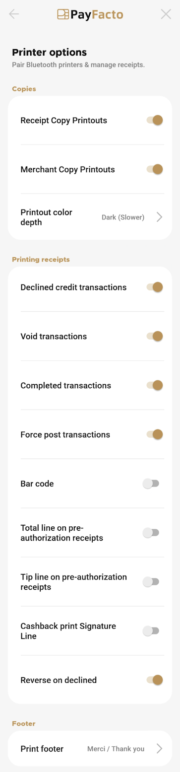Screen dimensions: 180x772
Task: Switch off Void transactions receipts
Action: click(155, 336)
